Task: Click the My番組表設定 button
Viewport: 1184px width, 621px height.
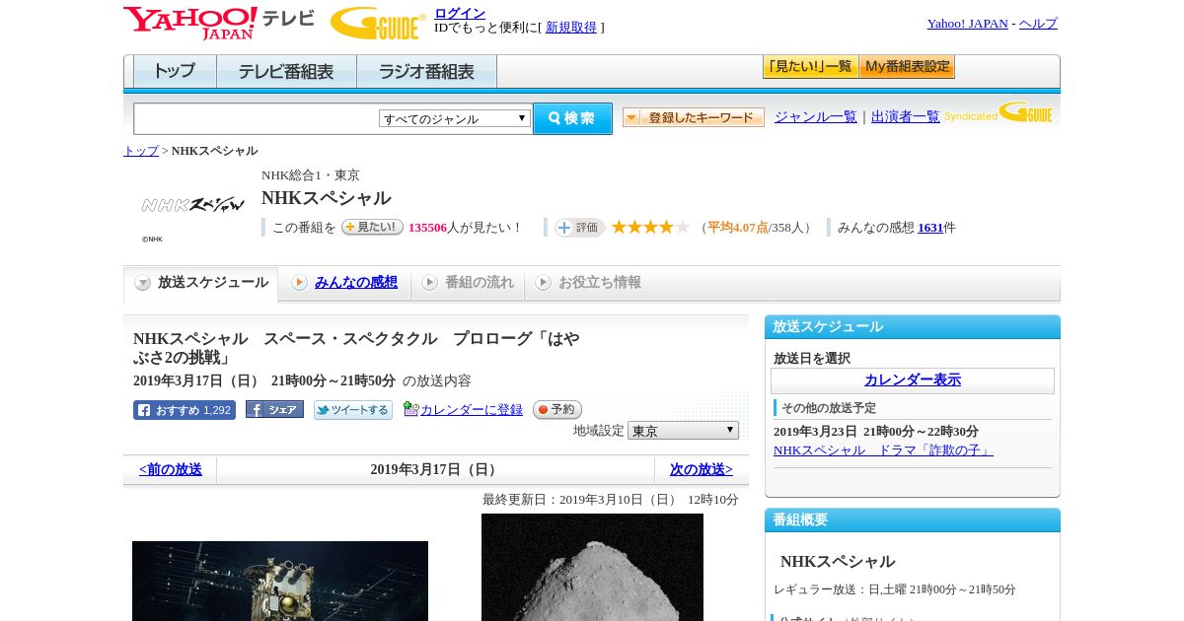Action: [907, 67]
